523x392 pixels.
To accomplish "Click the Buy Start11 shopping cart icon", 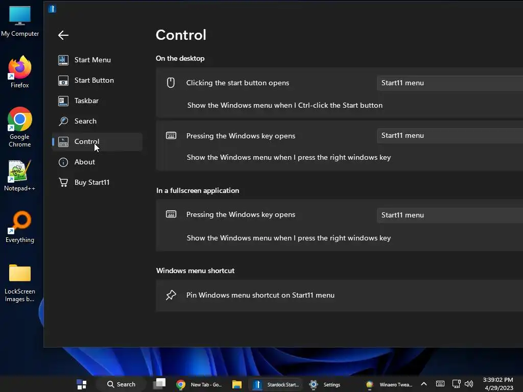I will click(63, 182).
